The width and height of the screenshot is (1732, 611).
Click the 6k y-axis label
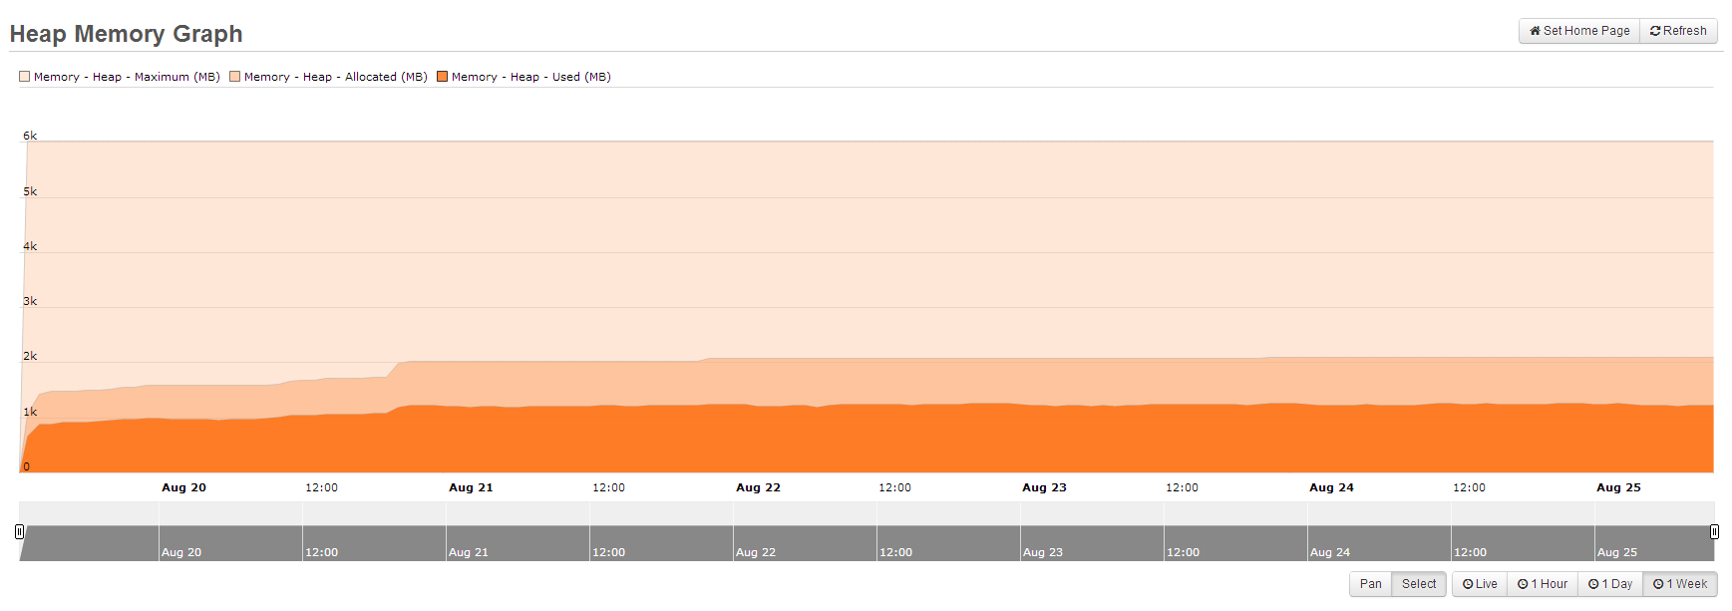point(30,136)
